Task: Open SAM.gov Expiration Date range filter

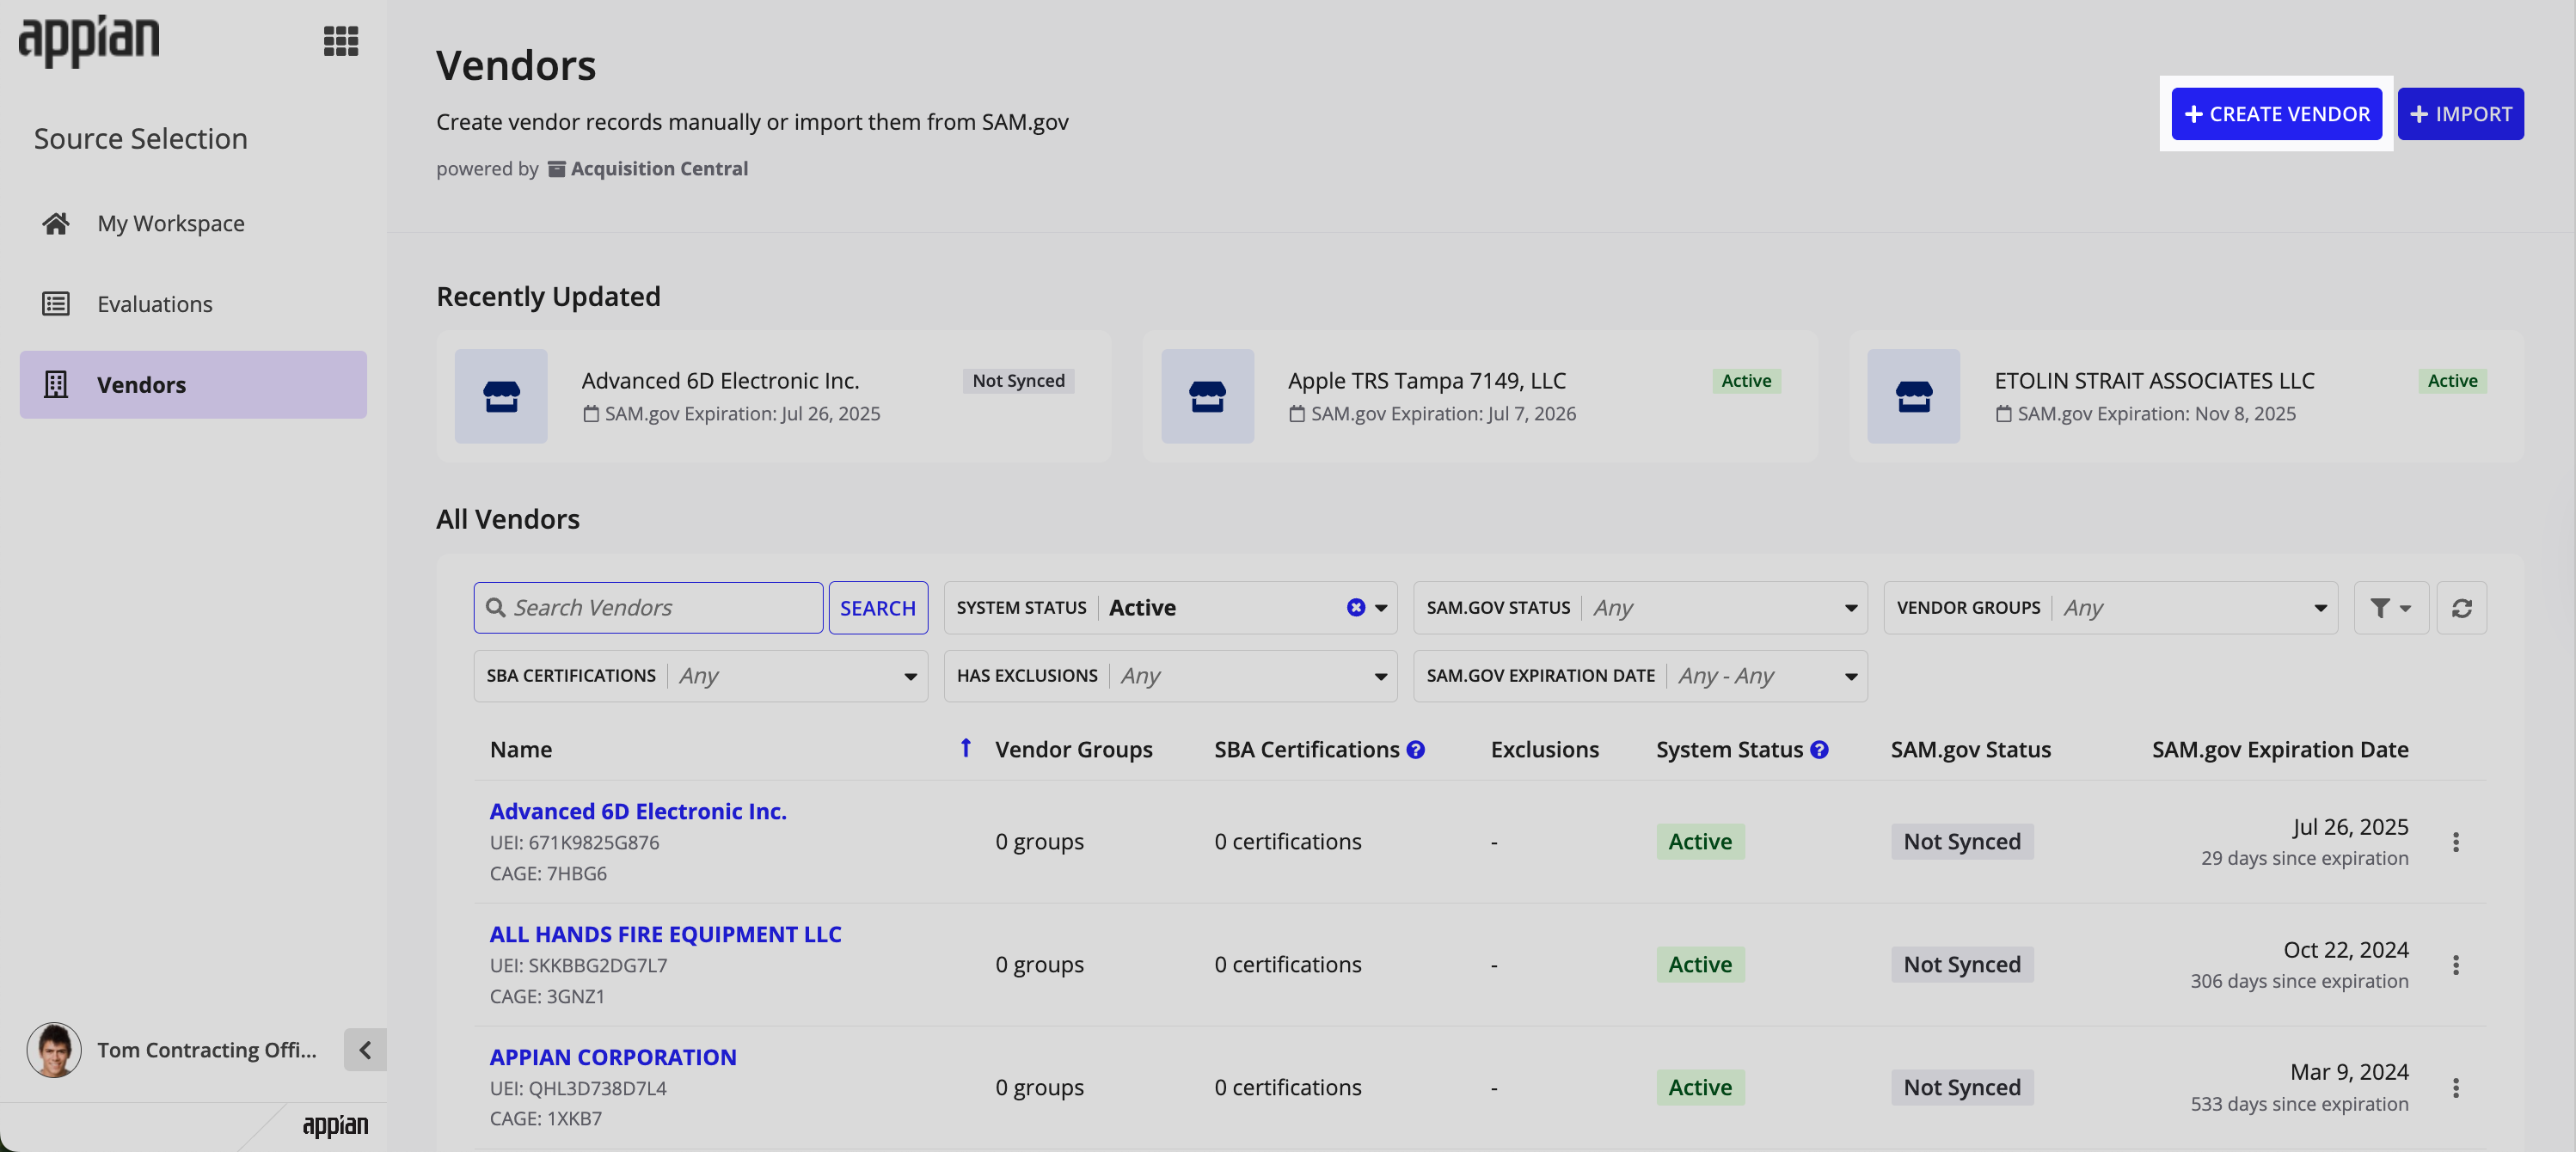Action: tap(1640, 675)
